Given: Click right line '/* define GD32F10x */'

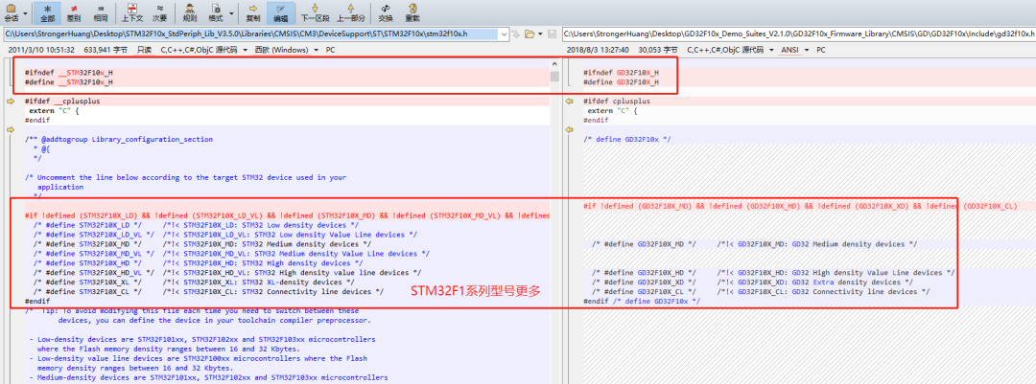Looking at the screenshot, I should [x=627, y=140].
